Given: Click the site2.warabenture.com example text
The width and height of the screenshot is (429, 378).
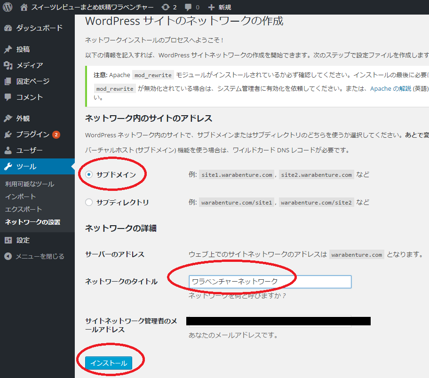Looking at the screenshot, I should [316, 175].
